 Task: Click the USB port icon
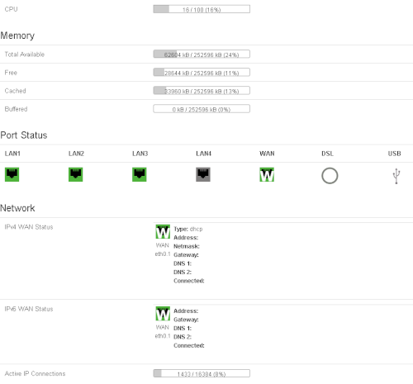396,176
